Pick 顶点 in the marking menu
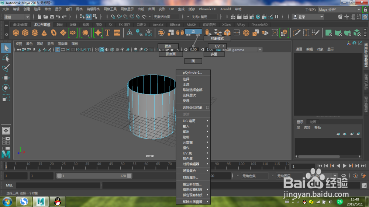The image size is (369, 207). click(x=168, y=46)
